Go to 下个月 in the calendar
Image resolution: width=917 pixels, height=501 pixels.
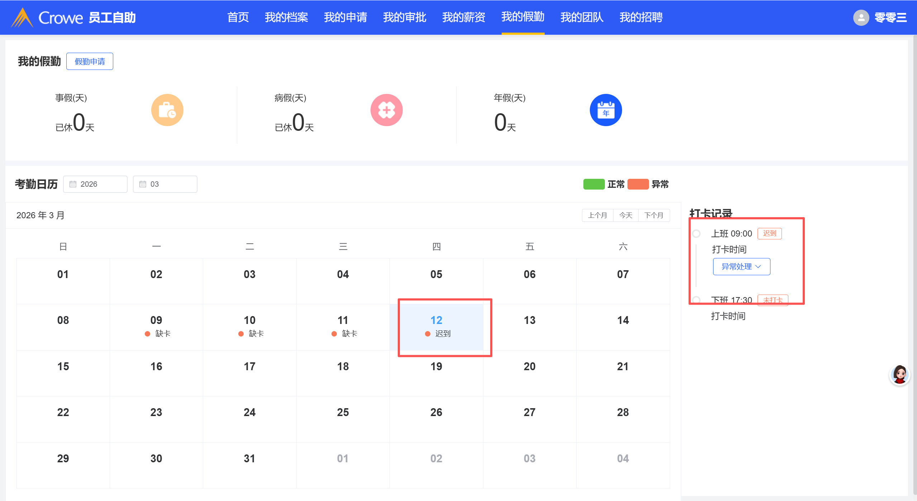click(654, 215)
